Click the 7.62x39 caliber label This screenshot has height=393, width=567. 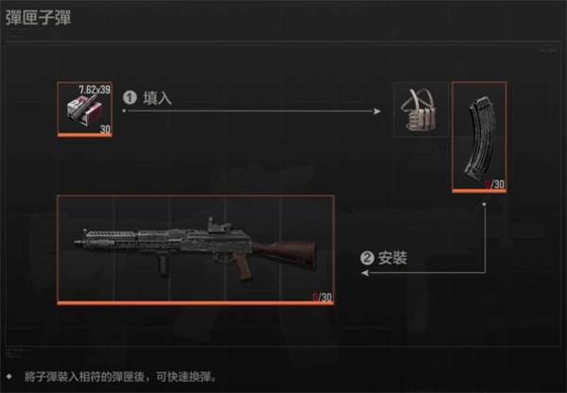[94, 90]
